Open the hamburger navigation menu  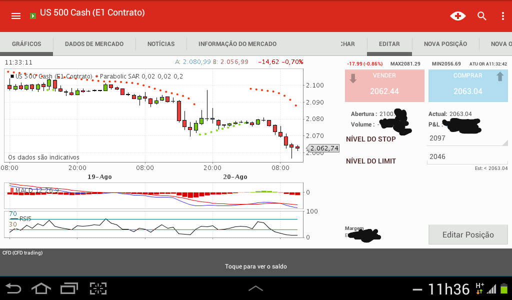tap(15, 16)
